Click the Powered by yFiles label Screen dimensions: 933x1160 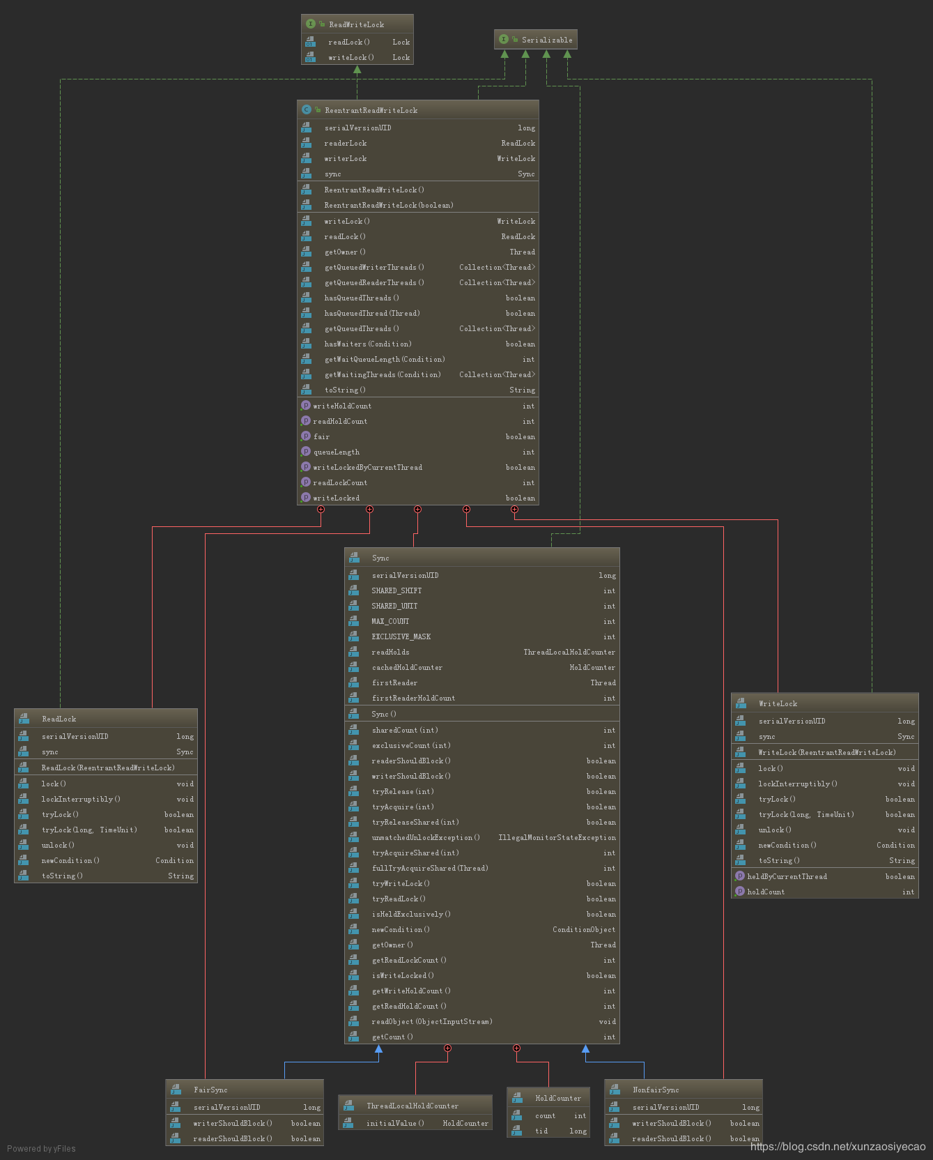pyautogui.click(x=41, y=1149)
